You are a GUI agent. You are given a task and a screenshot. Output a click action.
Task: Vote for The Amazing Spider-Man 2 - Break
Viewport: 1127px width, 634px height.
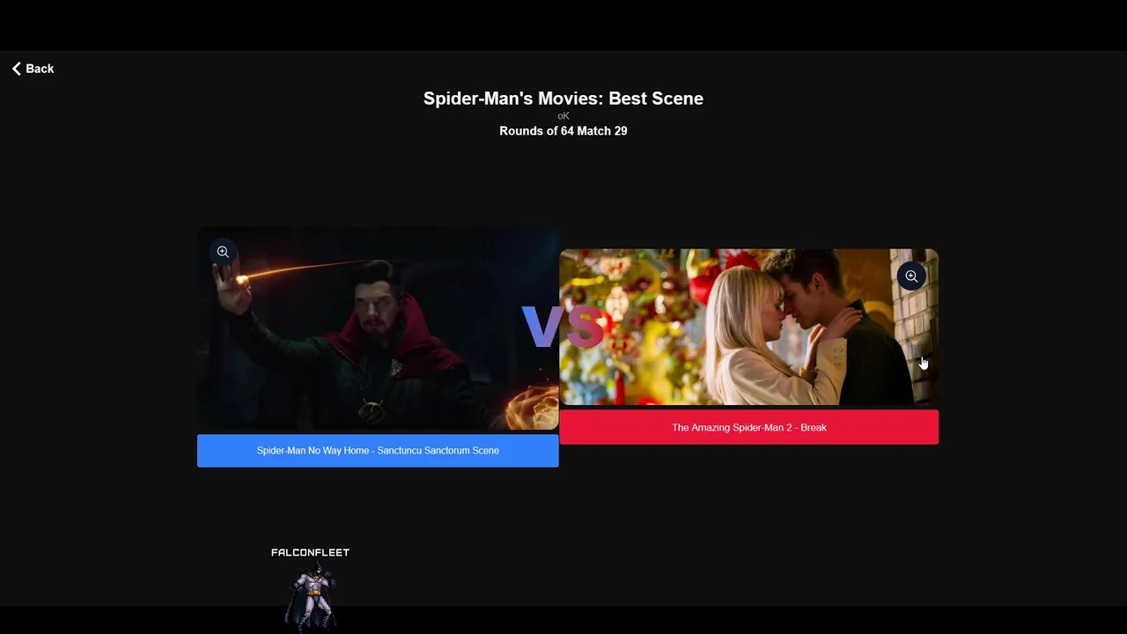749,428
